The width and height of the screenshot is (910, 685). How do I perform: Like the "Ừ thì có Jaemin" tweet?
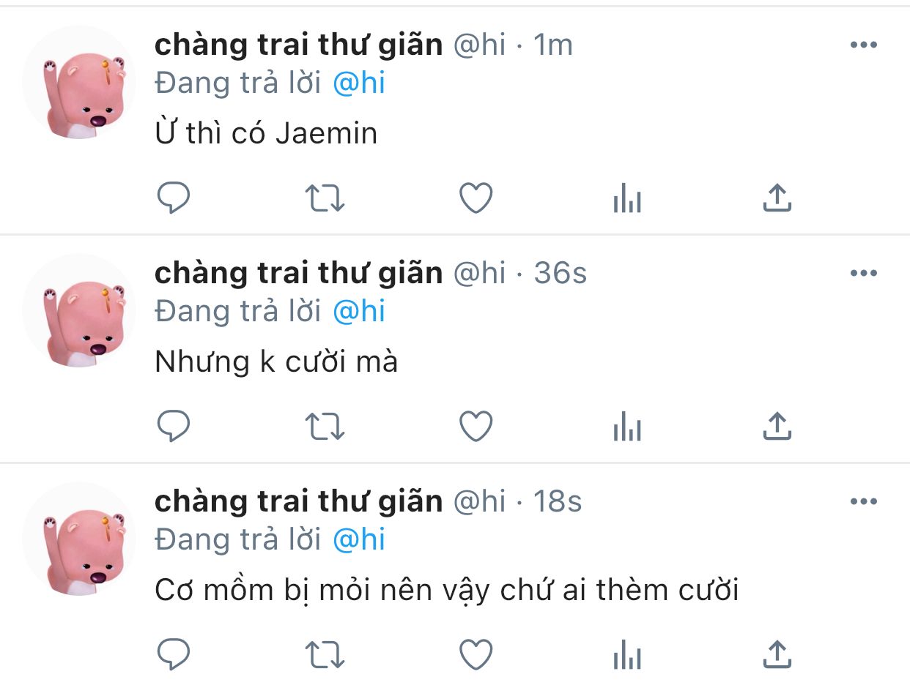pyautogui.click(x=476, y=198)
